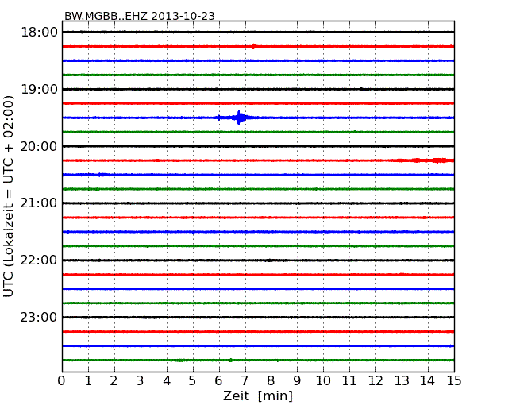Click the x-axis tick label '13'
516x413 pixels.
(402, 381)
